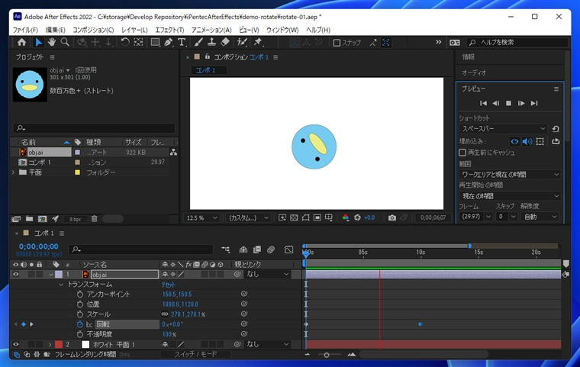Toggle stopwatch for scale property
This screenshot has width=580, height=367.
click(80, 314)
